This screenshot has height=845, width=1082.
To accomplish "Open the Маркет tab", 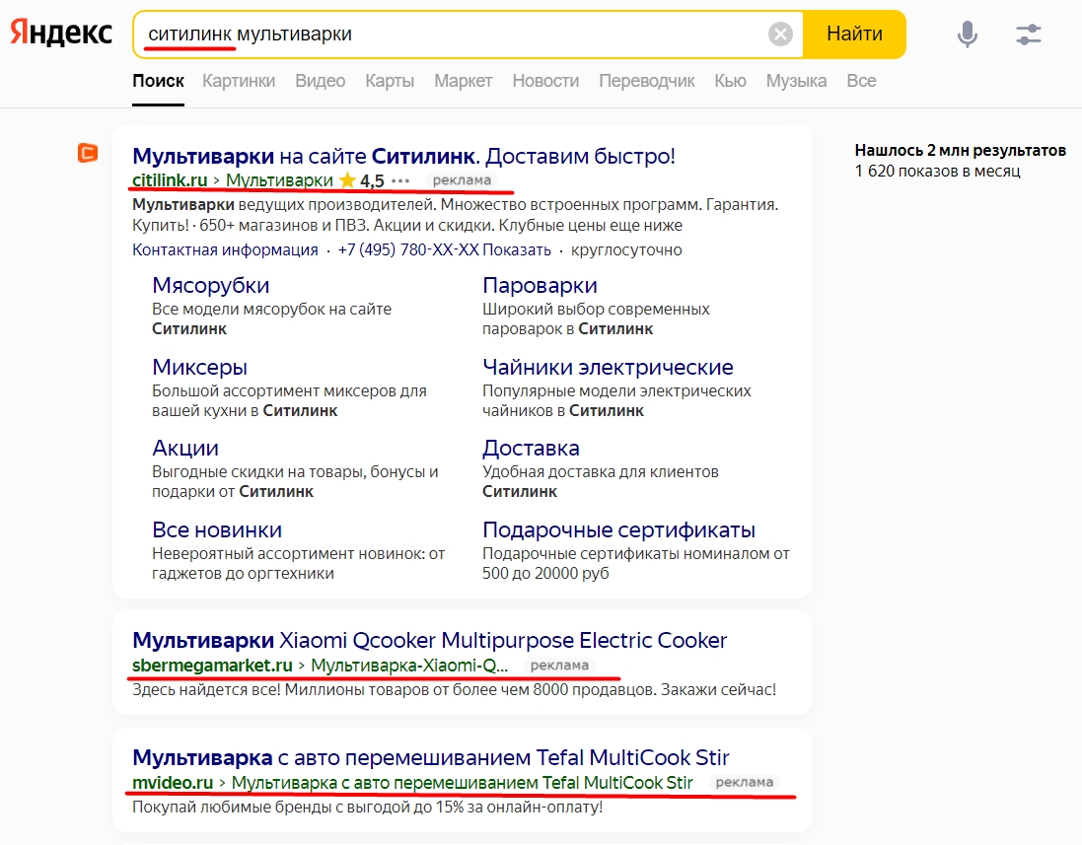I will pos(463,81).
